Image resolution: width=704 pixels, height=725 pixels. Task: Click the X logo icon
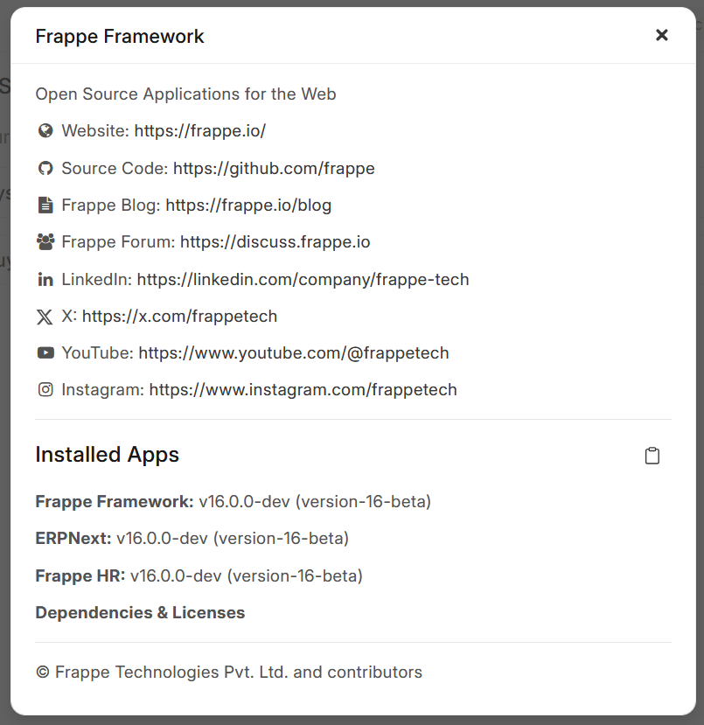point(45,317)
